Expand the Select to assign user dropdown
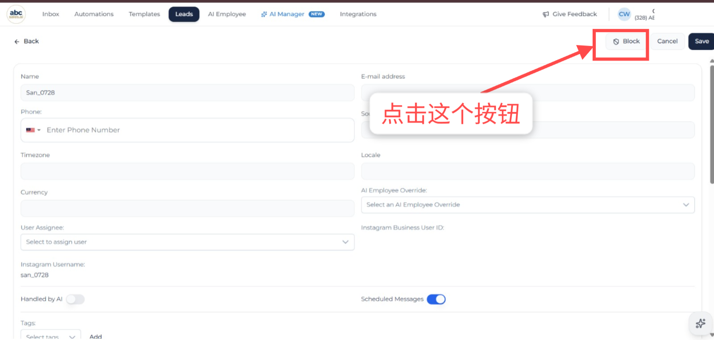The width and height of the screenshot is (714, 340). [x=187, y=242]
